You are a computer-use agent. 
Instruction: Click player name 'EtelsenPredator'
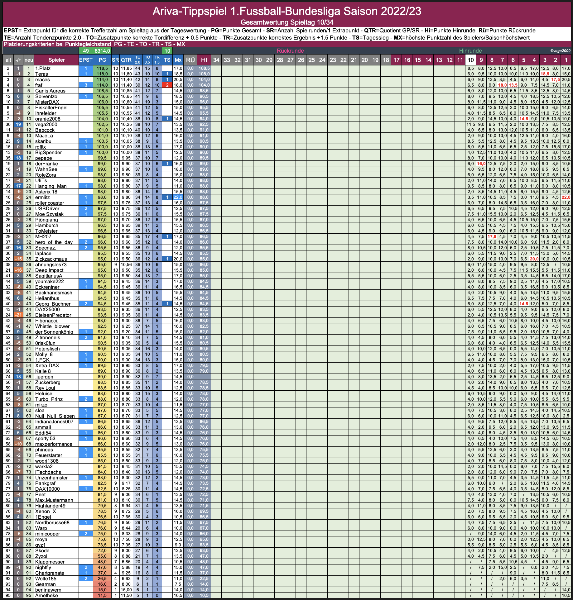53,315
